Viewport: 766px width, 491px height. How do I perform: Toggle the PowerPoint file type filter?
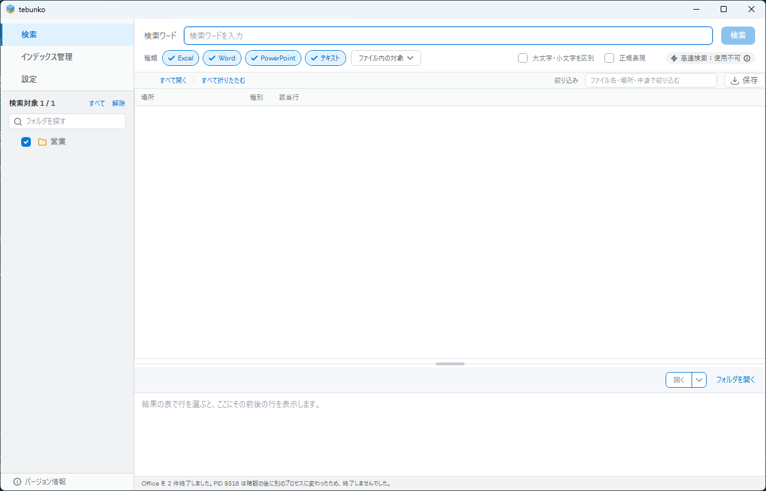[x=273, y=58]
